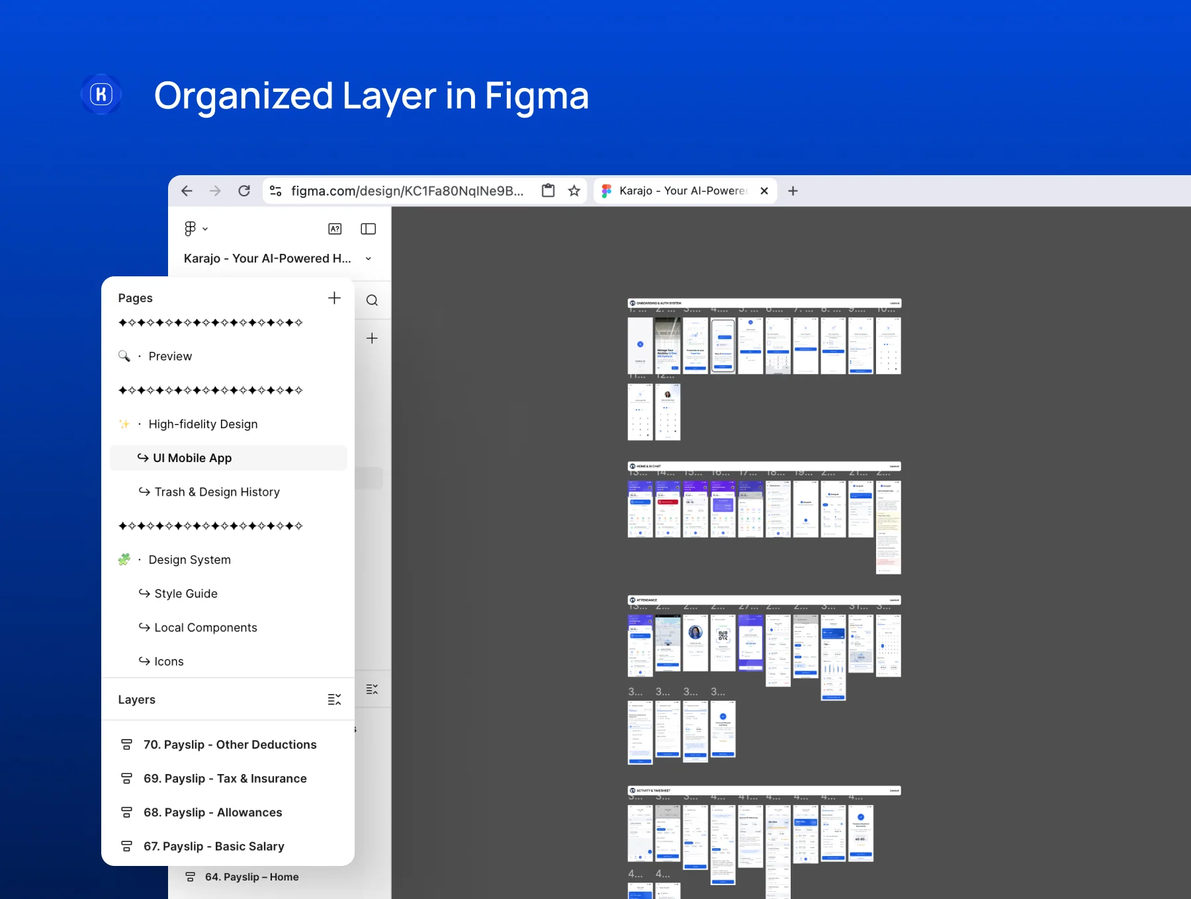Click the Layers panel header
This screenshot has height=899, width=1191.
point(137,699)
